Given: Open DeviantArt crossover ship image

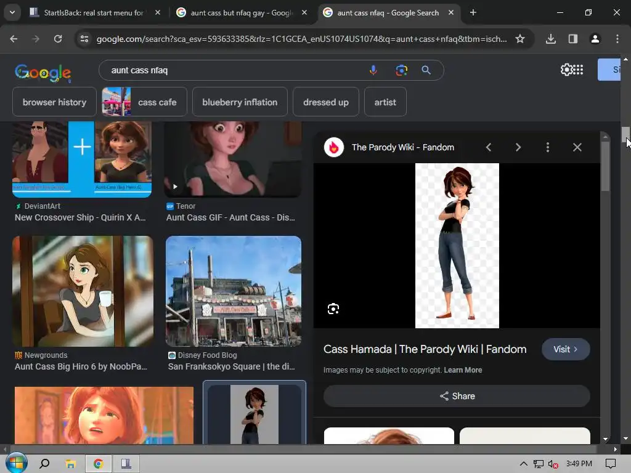Looking at the screenshot, I should coord(82,160).
